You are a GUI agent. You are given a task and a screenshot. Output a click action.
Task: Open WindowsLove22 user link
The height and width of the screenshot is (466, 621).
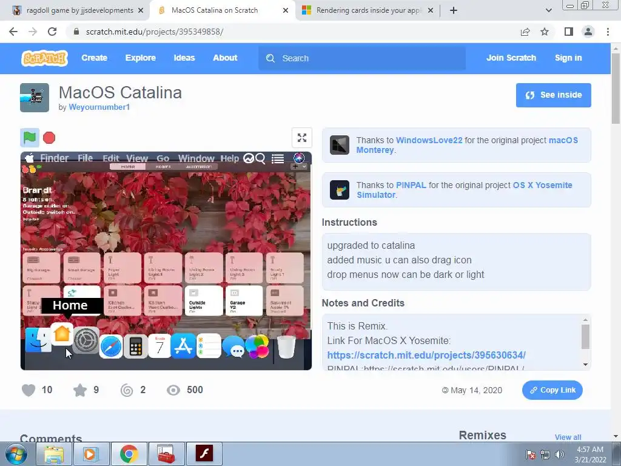click(429, 140)
